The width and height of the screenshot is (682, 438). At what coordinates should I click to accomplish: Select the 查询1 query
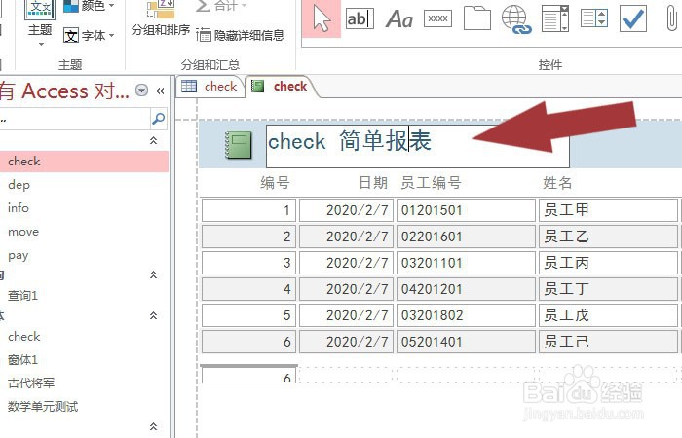(x=84, y=296)
